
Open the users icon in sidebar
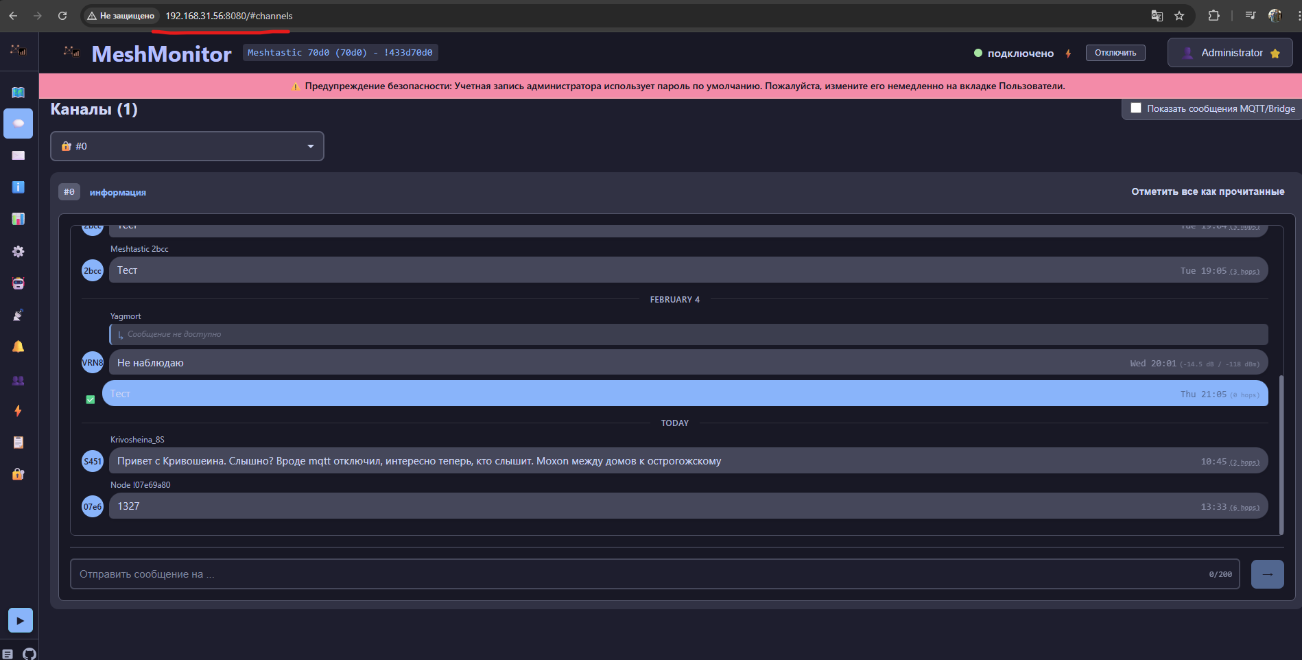[19, 380]
